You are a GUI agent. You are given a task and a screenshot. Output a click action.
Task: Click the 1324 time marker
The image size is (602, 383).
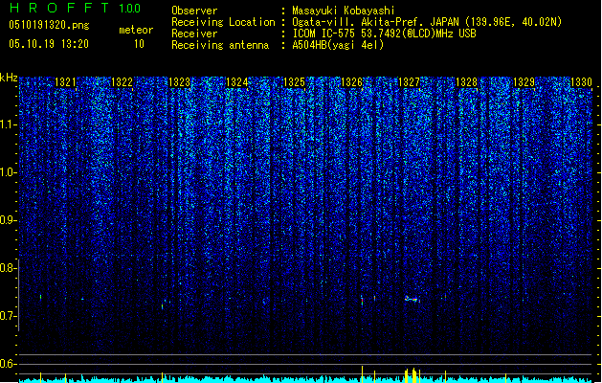pyautogui.click(x=237, y=82)
